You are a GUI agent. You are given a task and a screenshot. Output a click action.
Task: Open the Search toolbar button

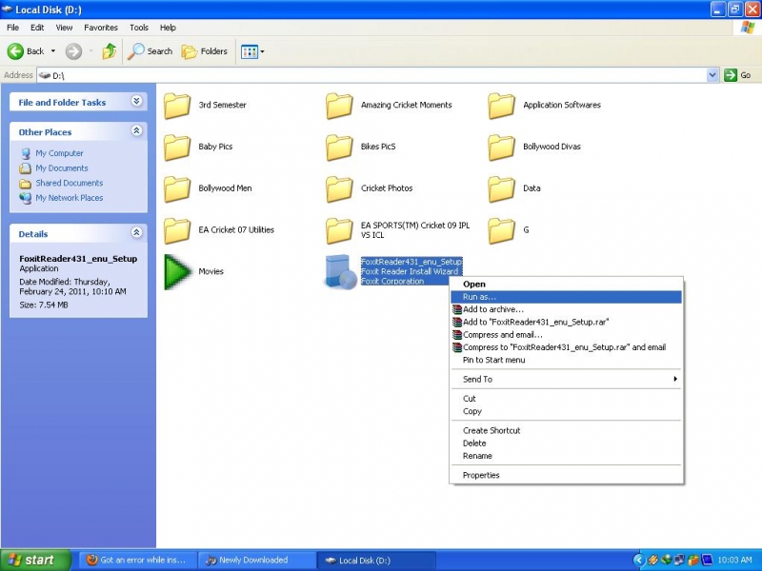pos(151,51)
